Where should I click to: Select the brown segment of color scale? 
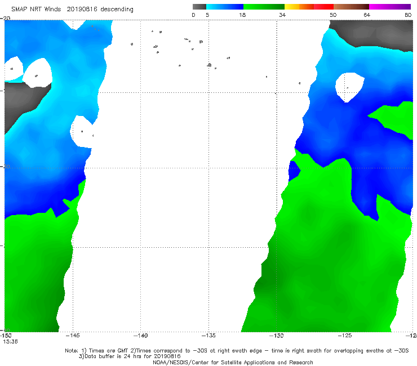coord(351,7)
